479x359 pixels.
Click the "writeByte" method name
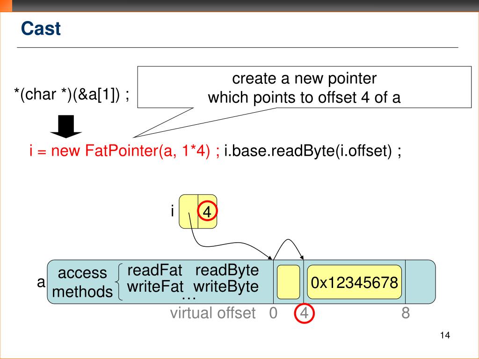(x=226, y=287)
